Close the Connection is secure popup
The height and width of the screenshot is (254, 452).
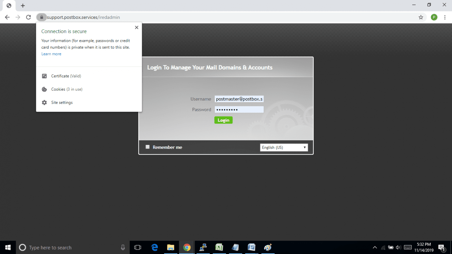point(136,27)
